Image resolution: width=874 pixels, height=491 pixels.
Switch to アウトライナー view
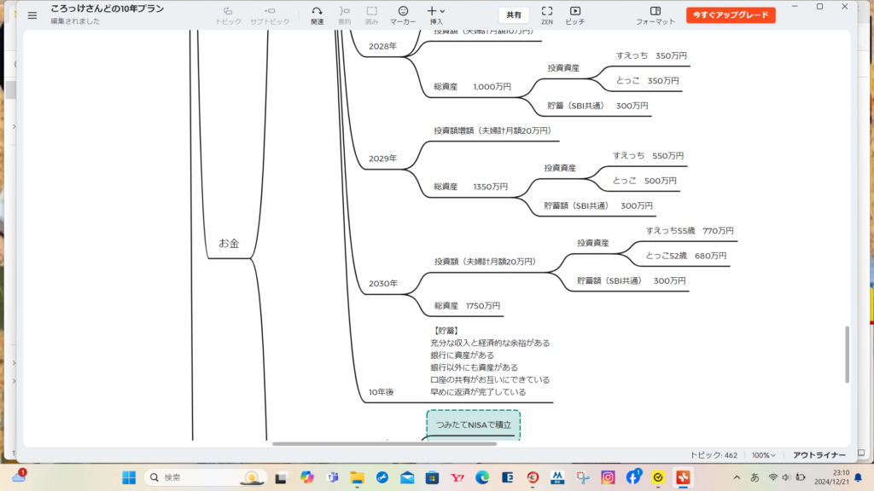(x=819, y=455)
